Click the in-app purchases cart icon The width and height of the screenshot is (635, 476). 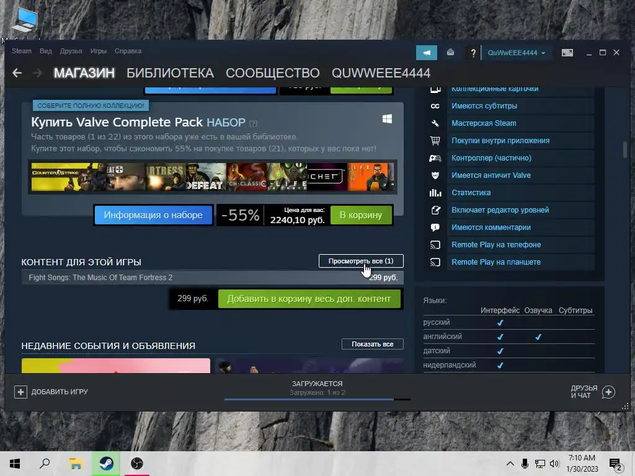[435, 141]
